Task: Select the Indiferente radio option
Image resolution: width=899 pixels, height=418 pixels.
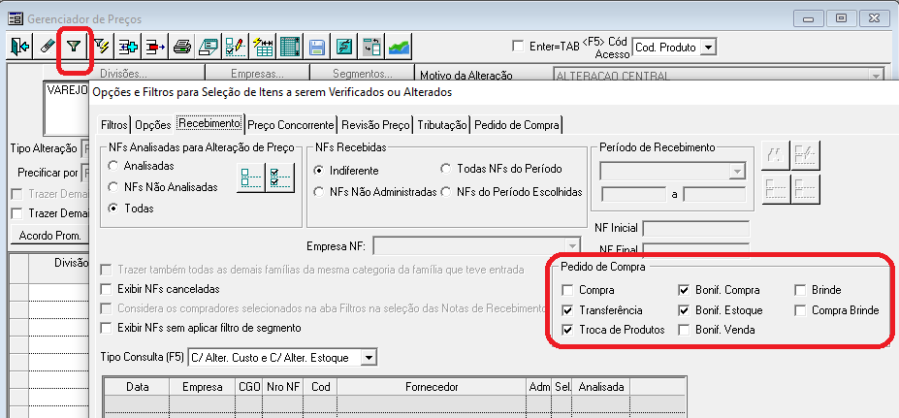Action: click(319, 171)
